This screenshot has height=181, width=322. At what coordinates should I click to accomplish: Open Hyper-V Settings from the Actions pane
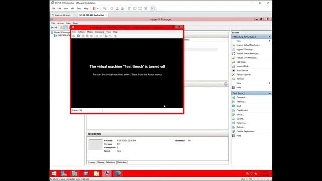pyautogui.click(x=245, y=49)
